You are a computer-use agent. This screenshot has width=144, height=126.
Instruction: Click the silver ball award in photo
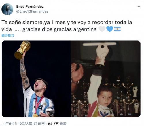click(50, 111)
